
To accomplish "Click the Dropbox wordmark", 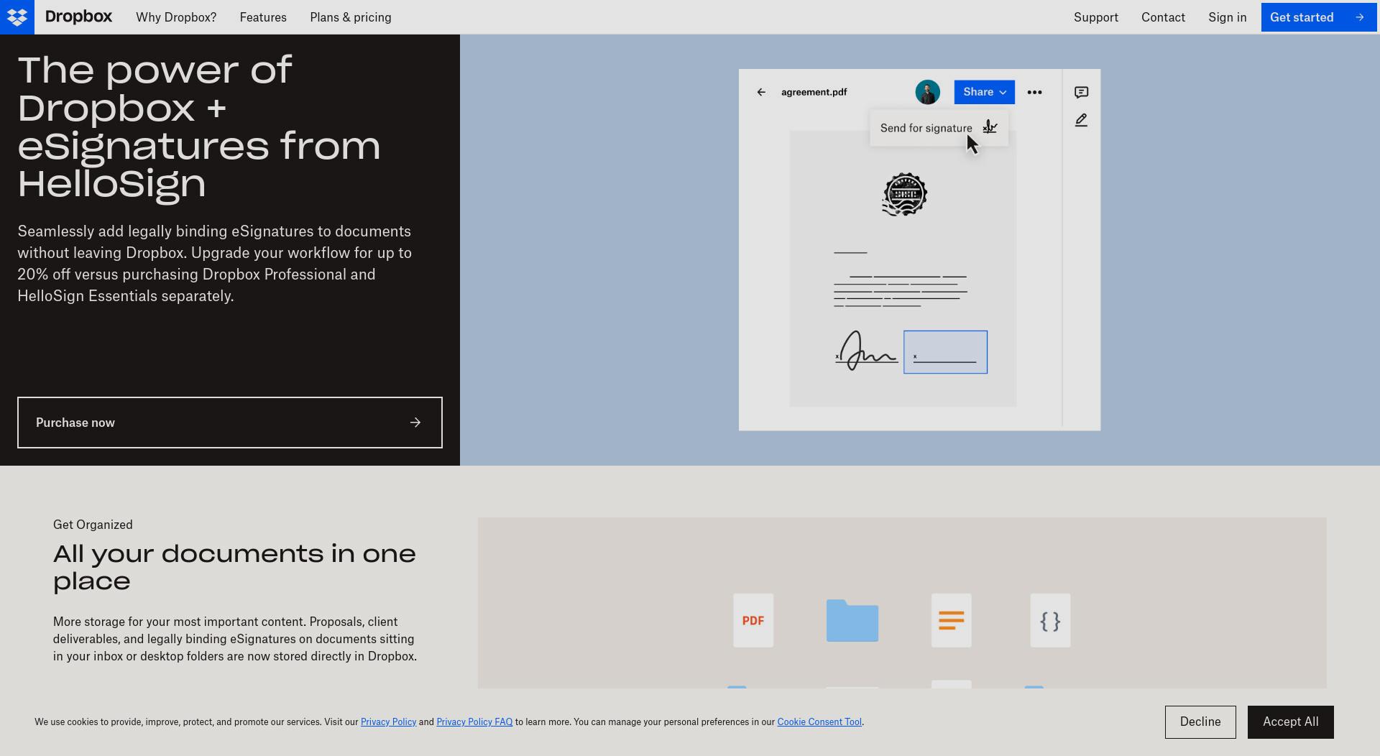I will tap(78, 17).
